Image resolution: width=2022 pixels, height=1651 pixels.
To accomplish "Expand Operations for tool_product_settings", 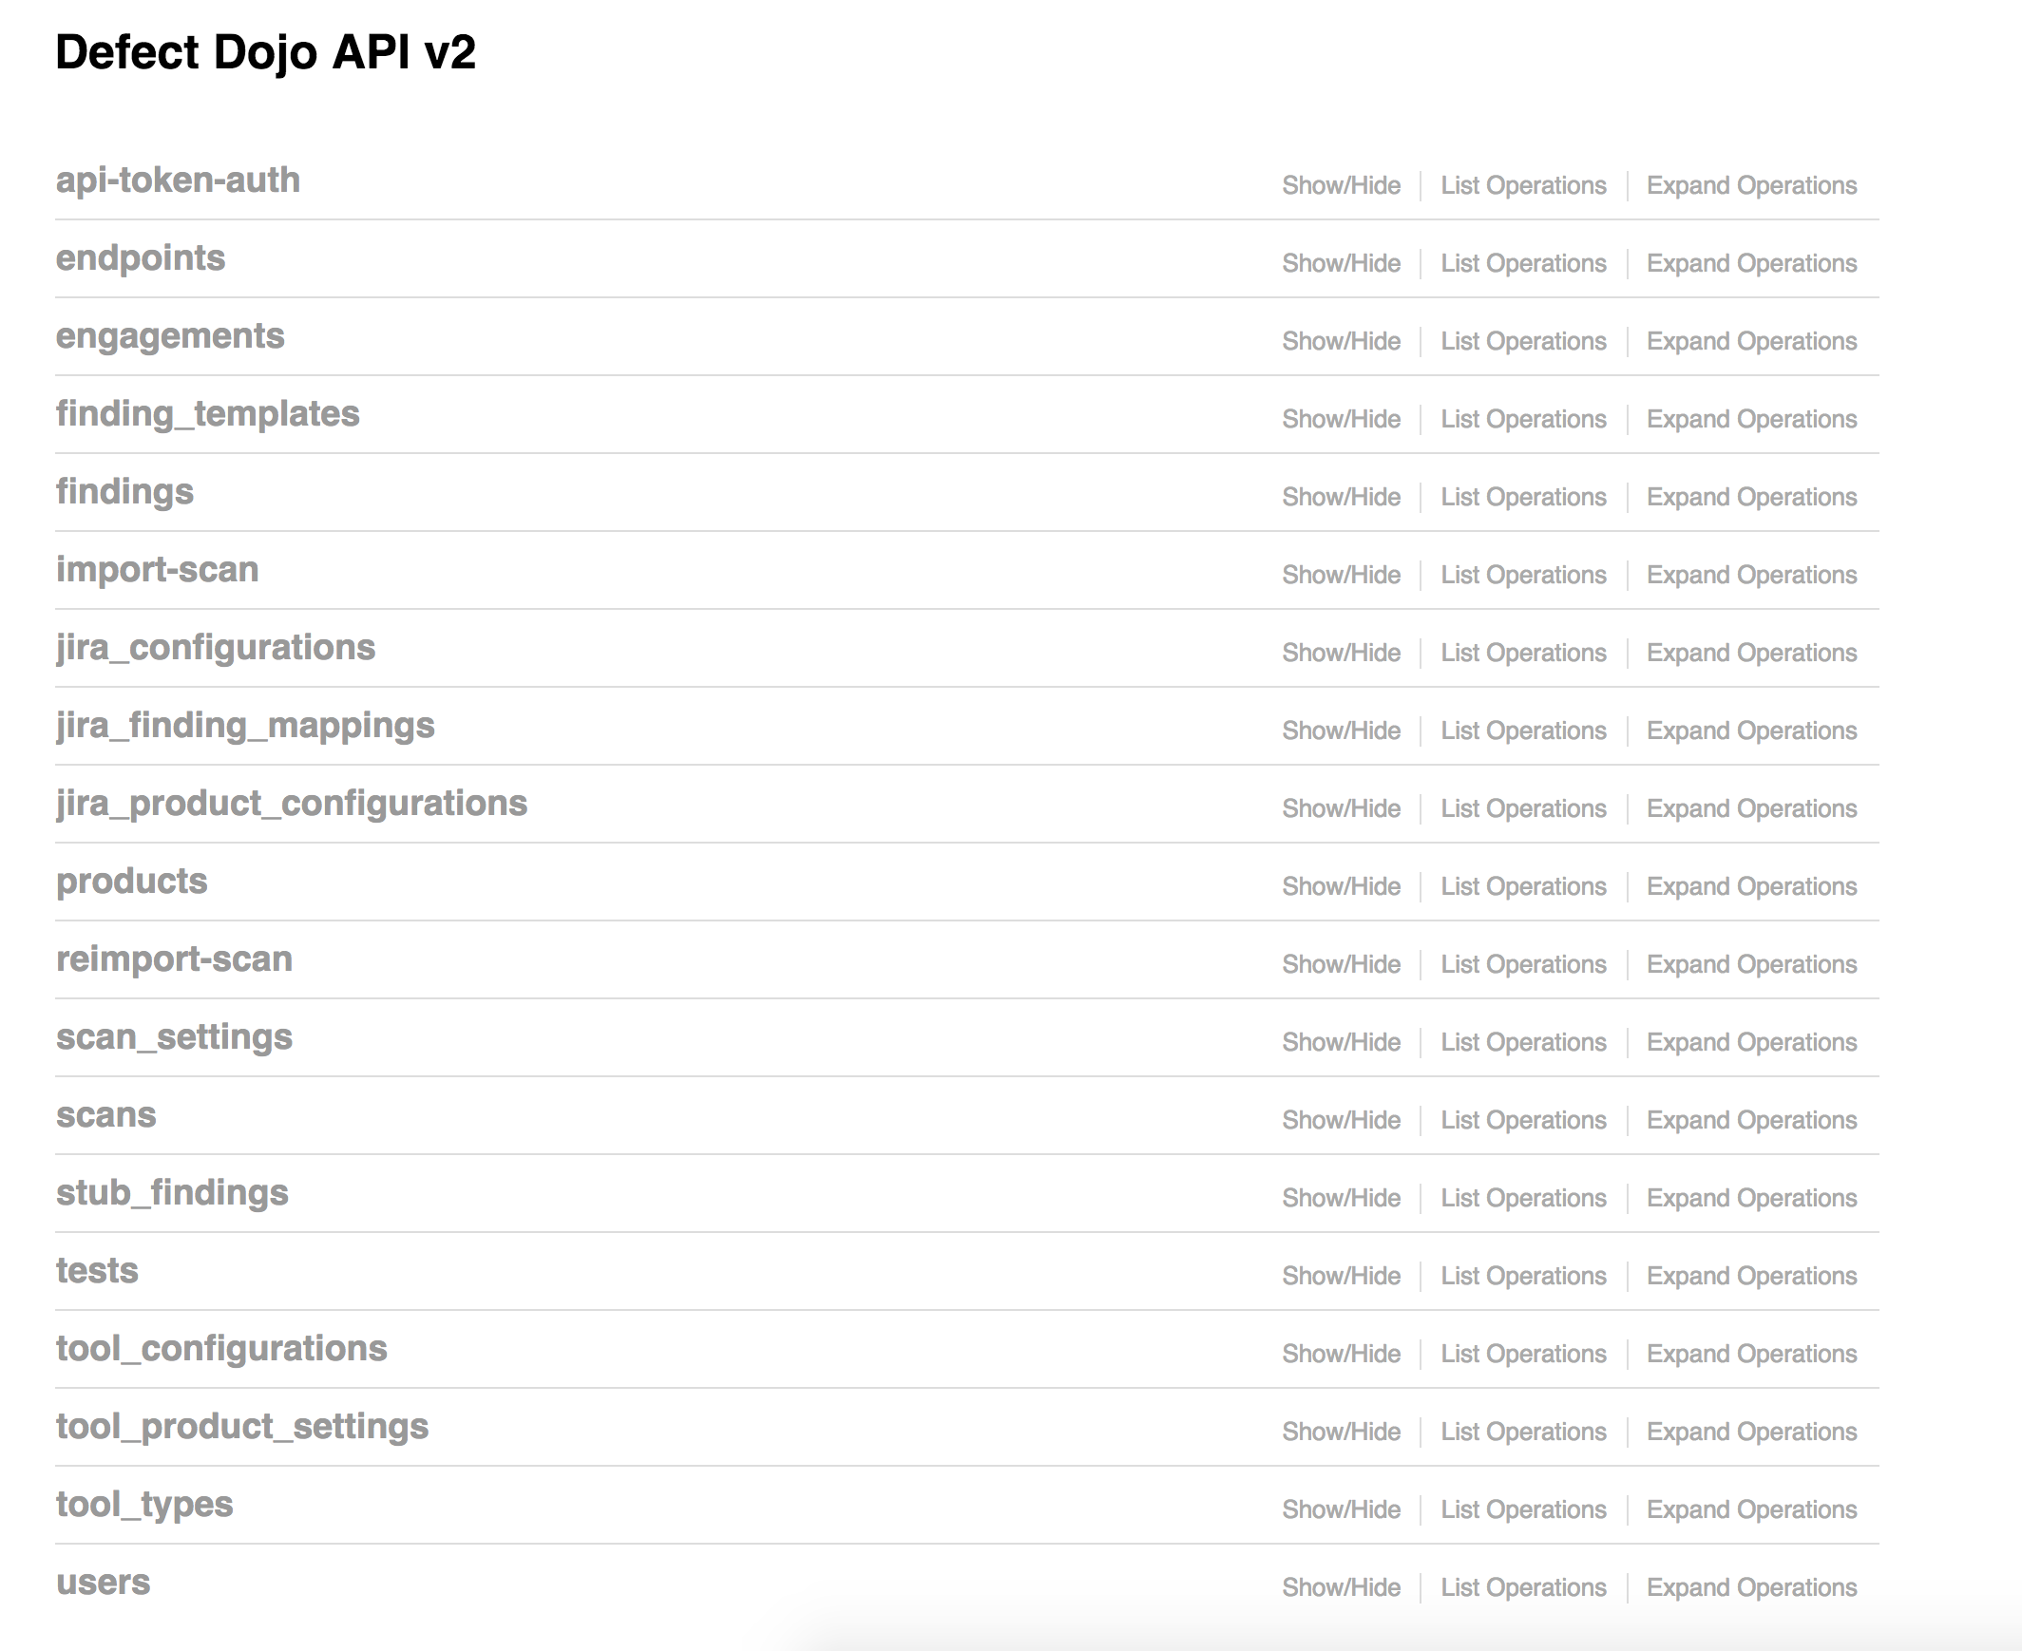I will [1751, 1433].
